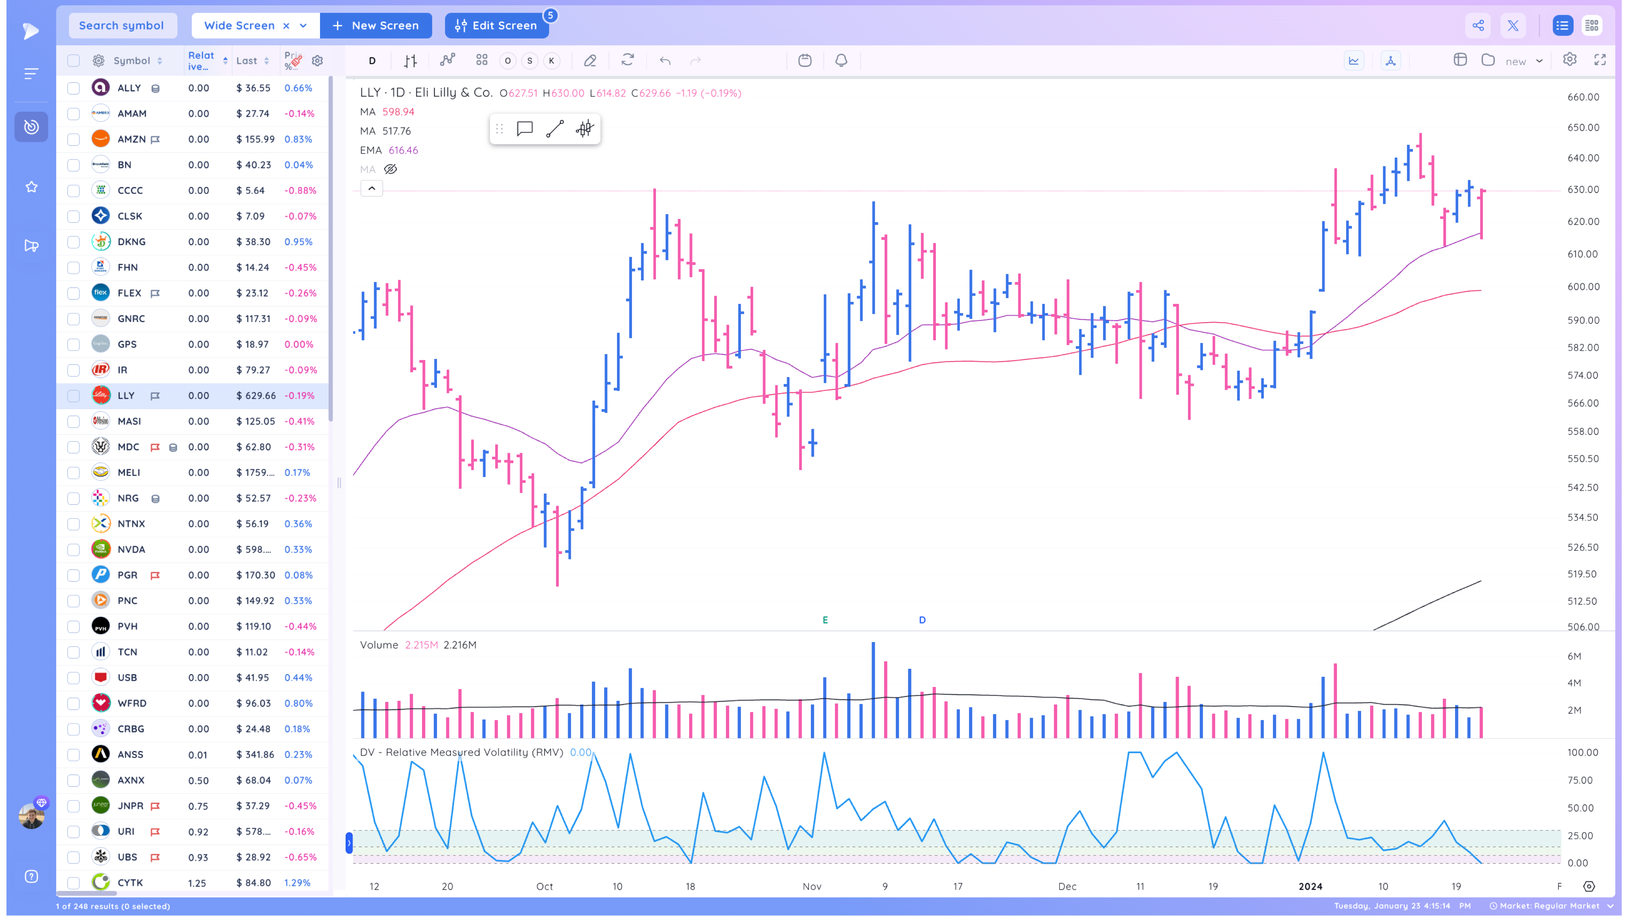1629x916 pixels.
Task: Toggle the line chart panel button
Action: tap(1353, 61)
